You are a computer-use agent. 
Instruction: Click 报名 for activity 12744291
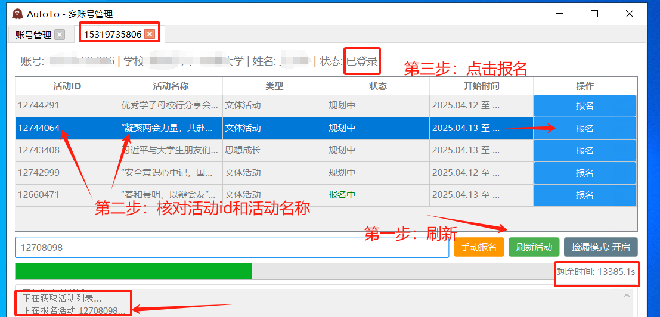click(584, 106)
